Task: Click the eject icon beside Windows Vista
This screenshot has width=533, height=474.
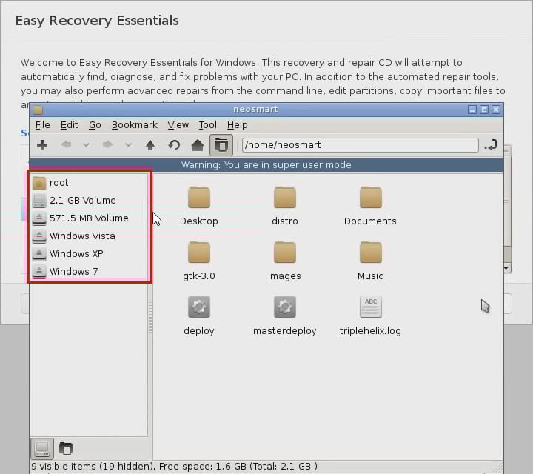Action: [39, 236]
